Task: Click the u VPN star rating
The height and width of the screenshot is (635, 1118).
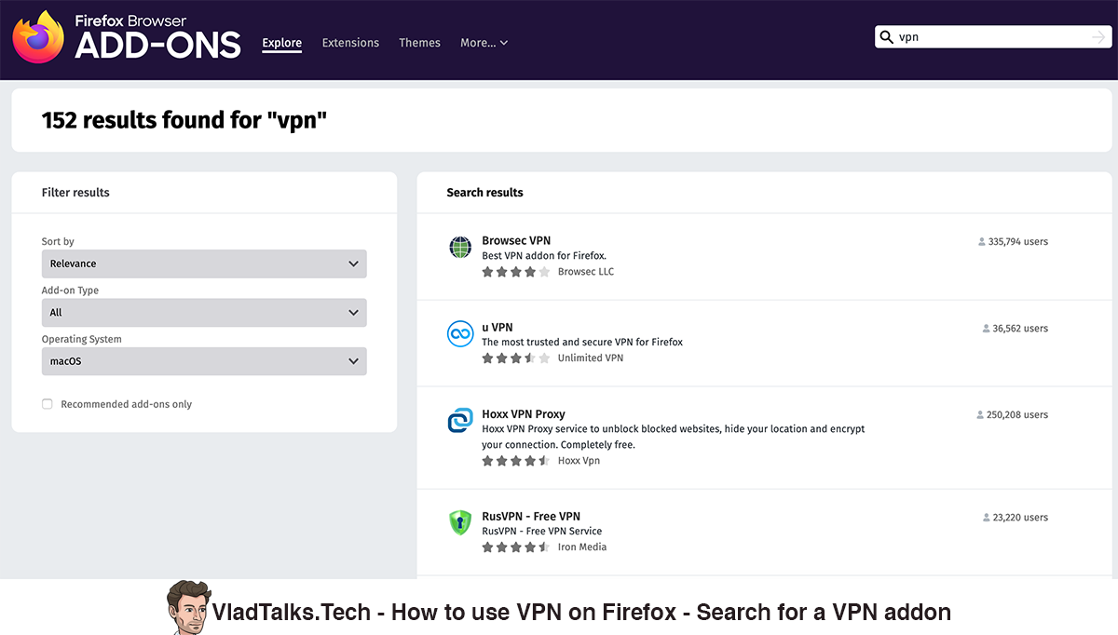Action: [x=516, y=358]
